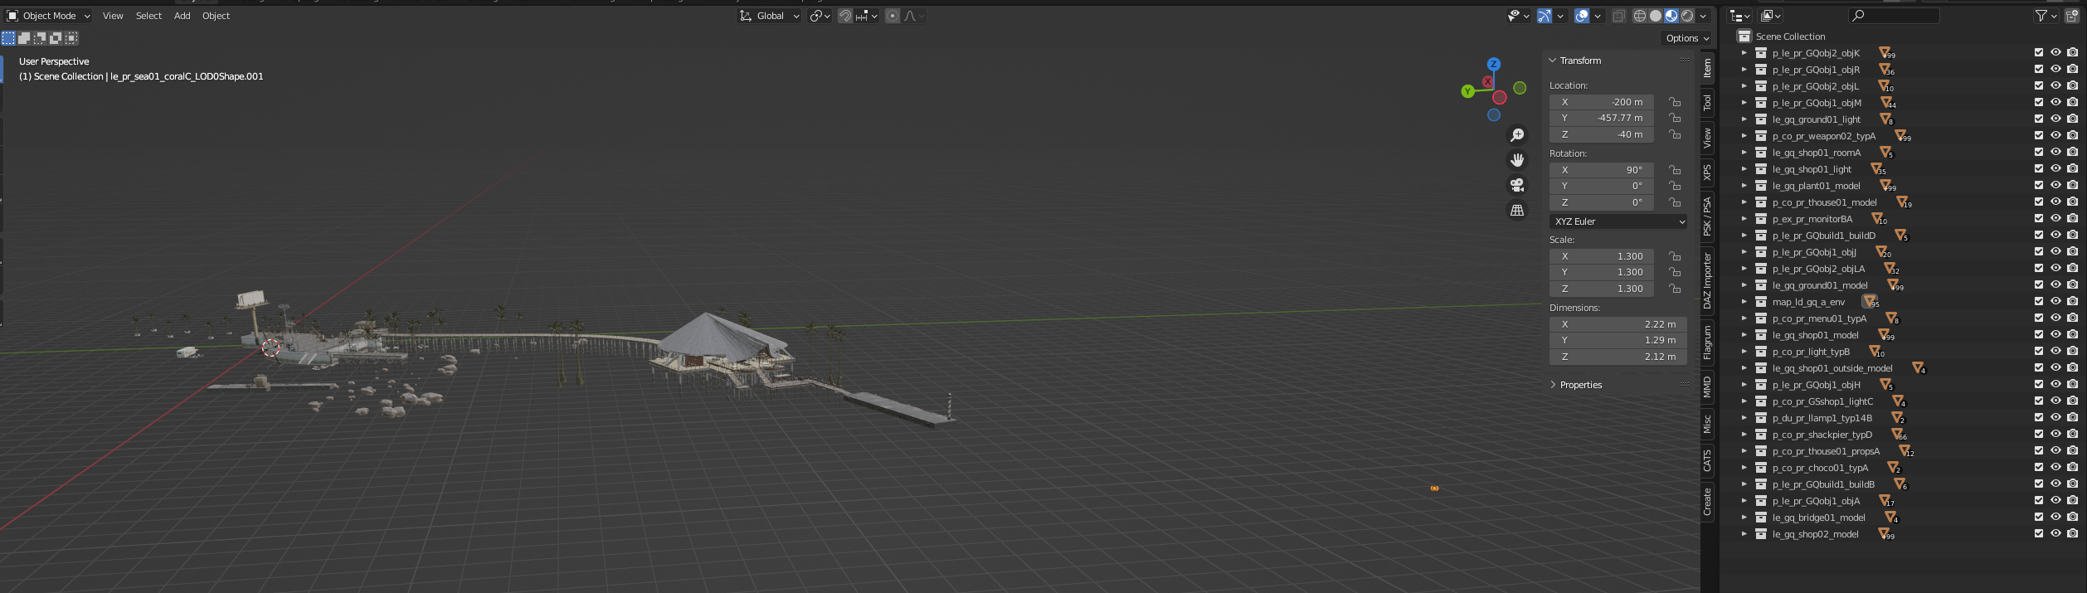Screen dimensions: 2087x593
Task: Switch to Solid viewport shading
Action: [x=1656, y=16]
